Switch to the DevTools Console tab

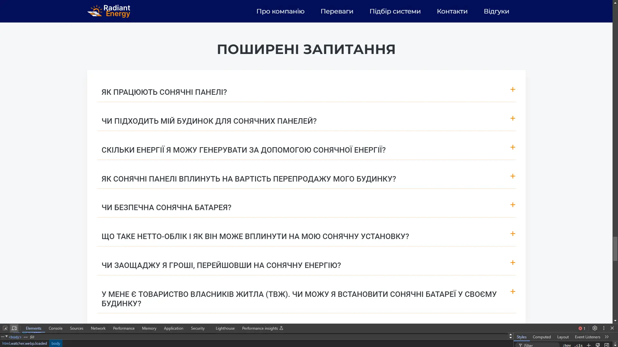55,328
